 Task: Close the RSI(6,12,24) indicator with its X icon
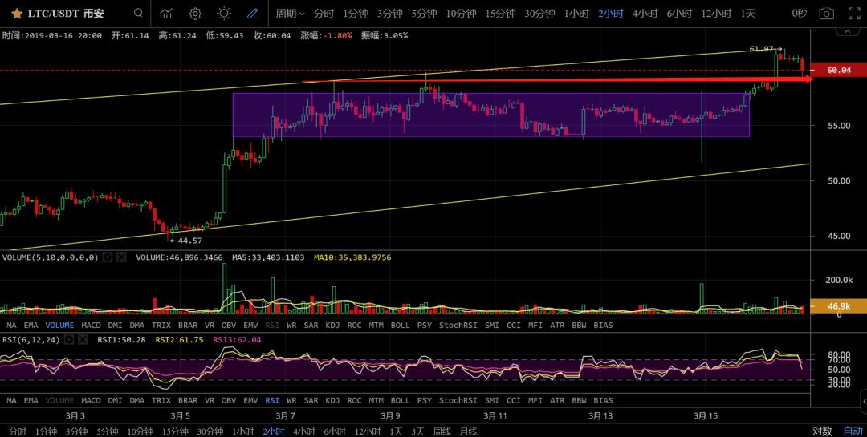(83, 340)
